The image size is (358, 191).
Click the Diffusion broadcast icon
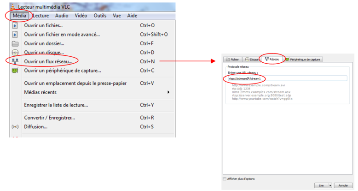point(15,127)
